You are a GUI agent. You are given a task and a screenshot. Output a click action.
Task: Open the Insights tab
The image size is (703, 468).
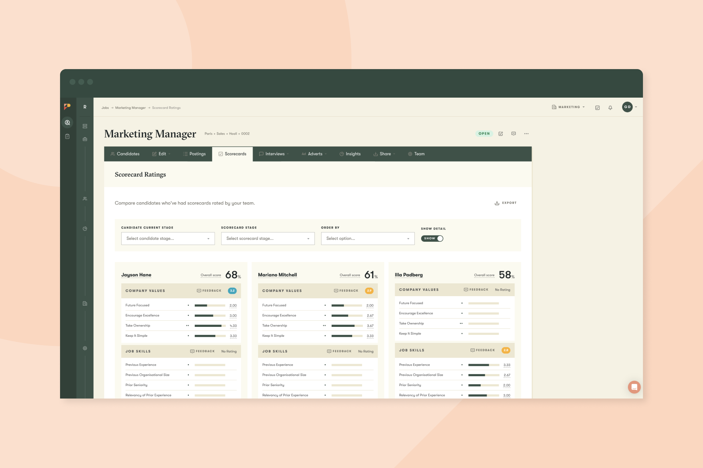pos(350,154)
